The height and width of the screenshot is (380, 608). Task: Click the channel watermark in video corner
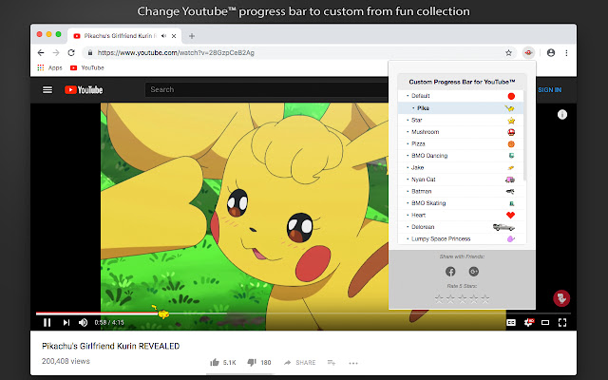[561, 298]
